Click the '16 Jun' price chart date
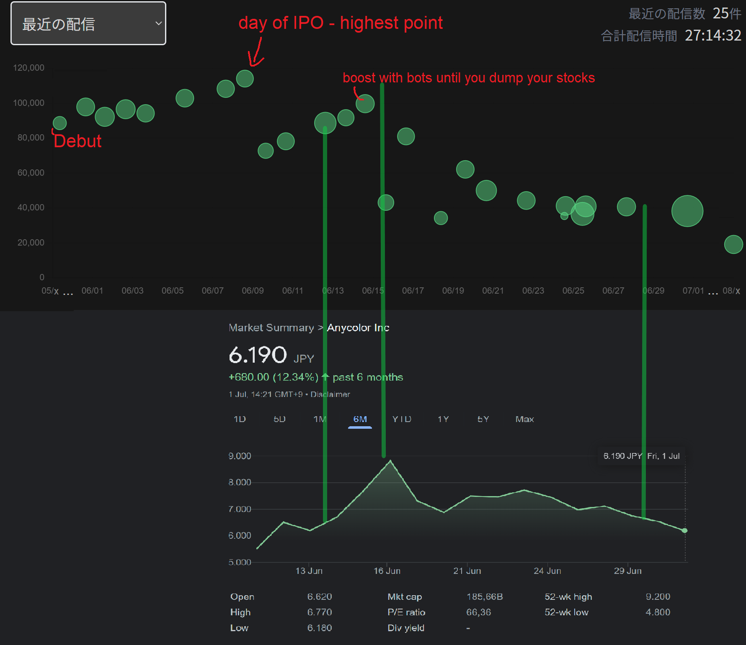 tap(387, 571)
